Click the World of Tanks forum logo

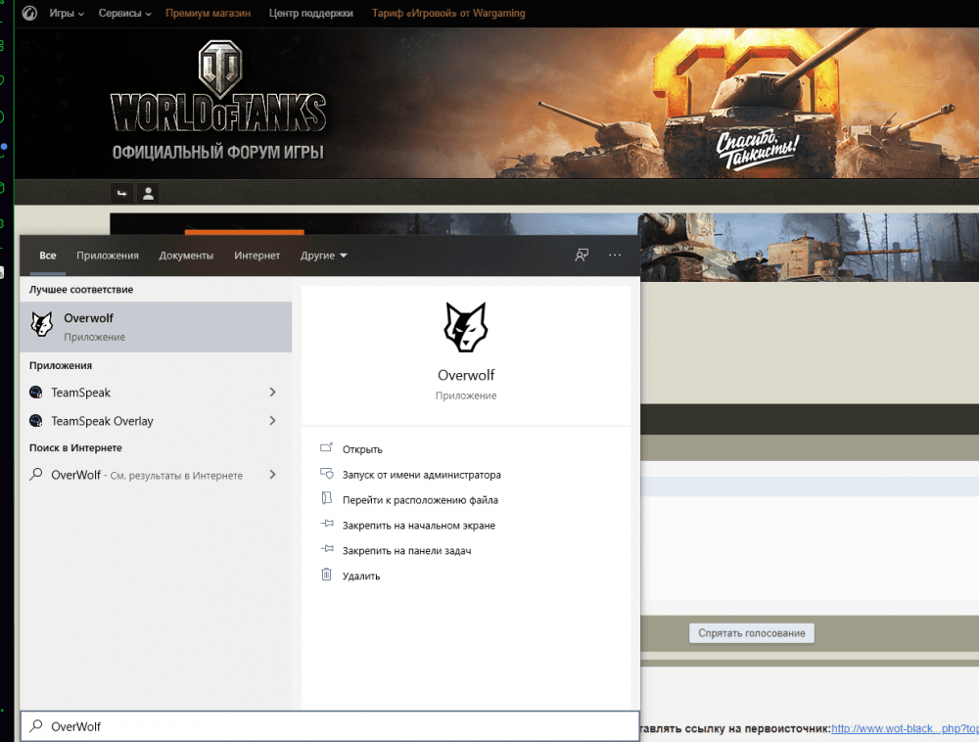pyautogui.click(x=217, y=103)
